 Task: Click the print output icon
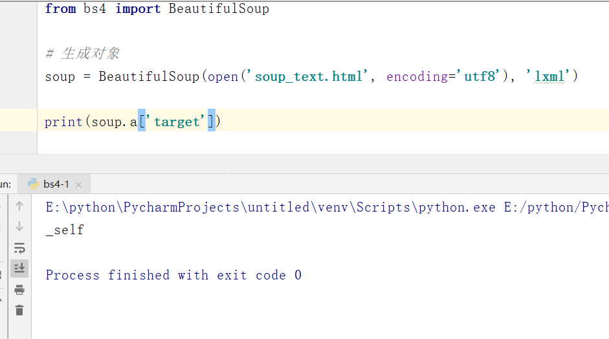coord(19,290)
